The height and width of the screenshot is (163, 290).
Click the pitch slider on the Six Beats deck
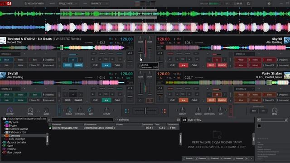click(130, 61)
